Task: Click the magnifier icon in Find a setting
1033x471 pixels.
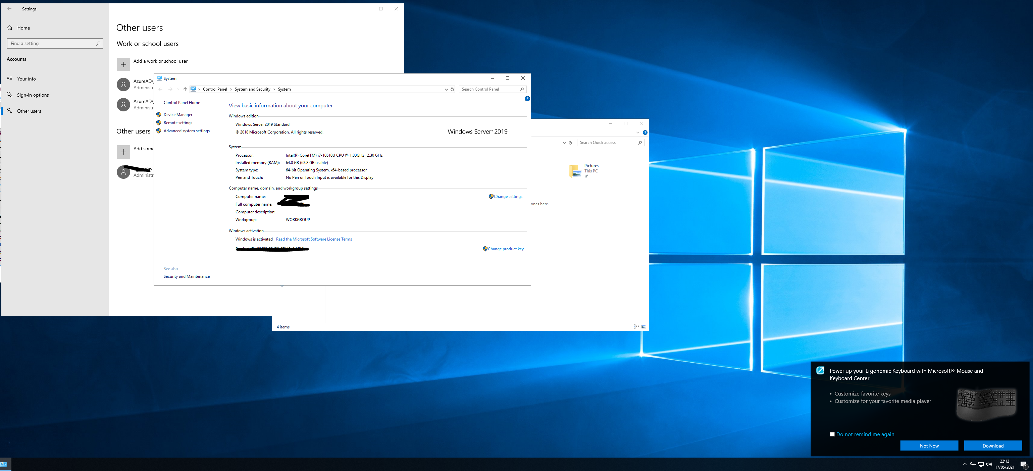Action: pyautogui.click(x=98, y=43)
